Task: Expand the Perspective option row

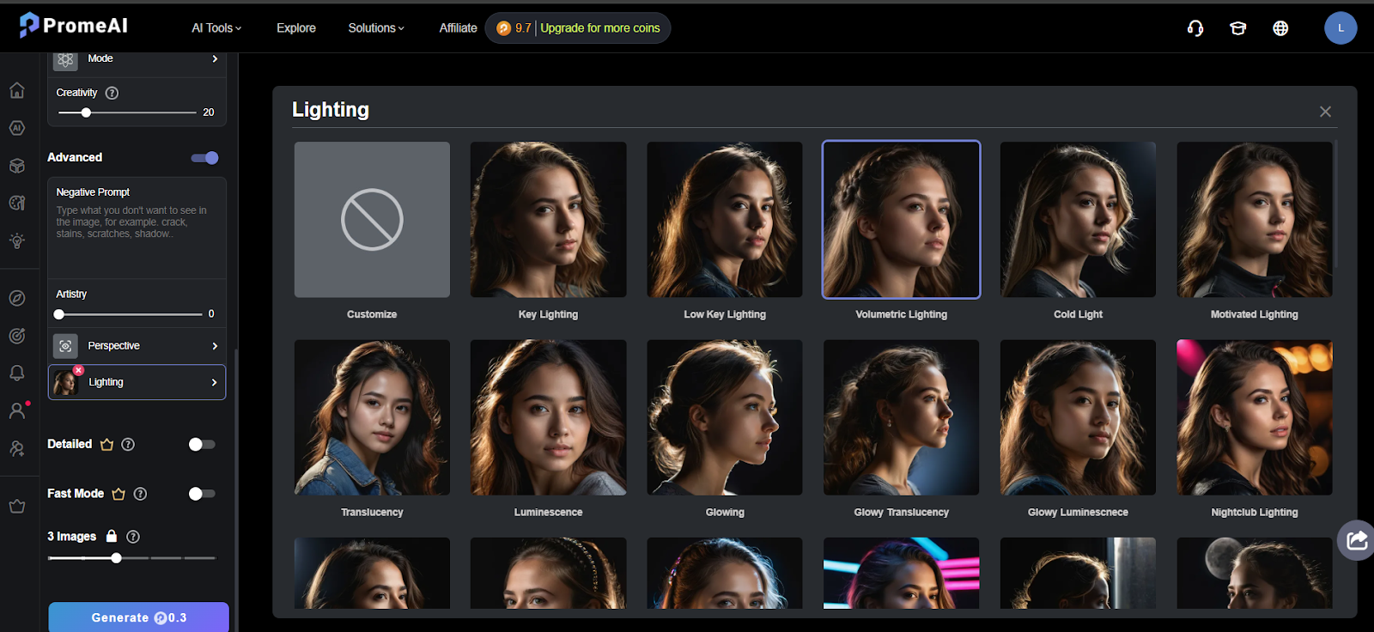Action: 137,346
